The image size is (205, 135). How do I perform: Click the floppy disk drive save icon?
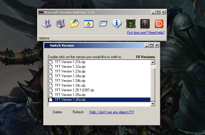click(x=47, y=23)
